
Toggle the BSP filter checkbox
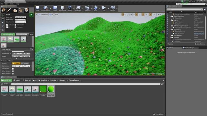click(x=7, y=27)
